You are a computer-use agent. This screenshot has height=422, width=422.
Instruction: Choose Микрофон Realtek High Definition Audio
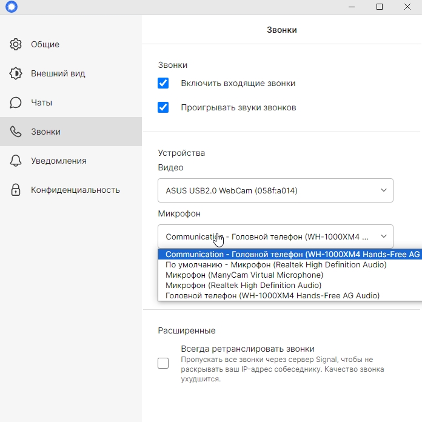(x=244, y=286)
